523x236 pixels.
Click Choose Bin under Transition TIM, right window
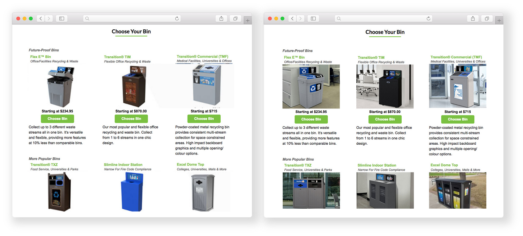click(385, 119)
